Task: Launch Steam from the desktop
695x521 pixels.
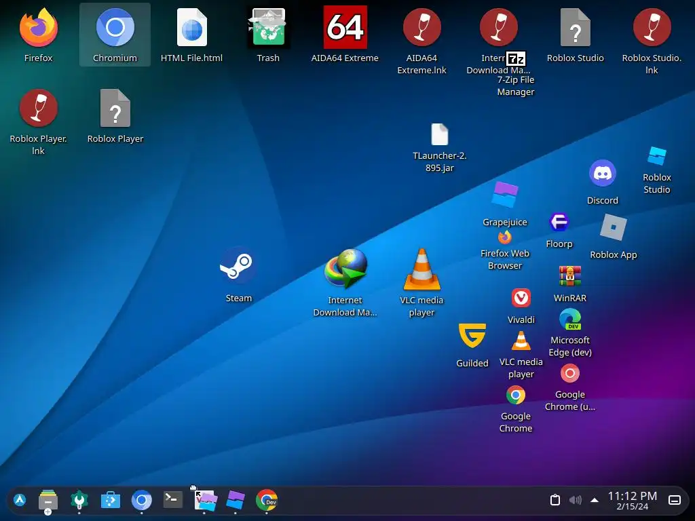Action: click(238, 265)
